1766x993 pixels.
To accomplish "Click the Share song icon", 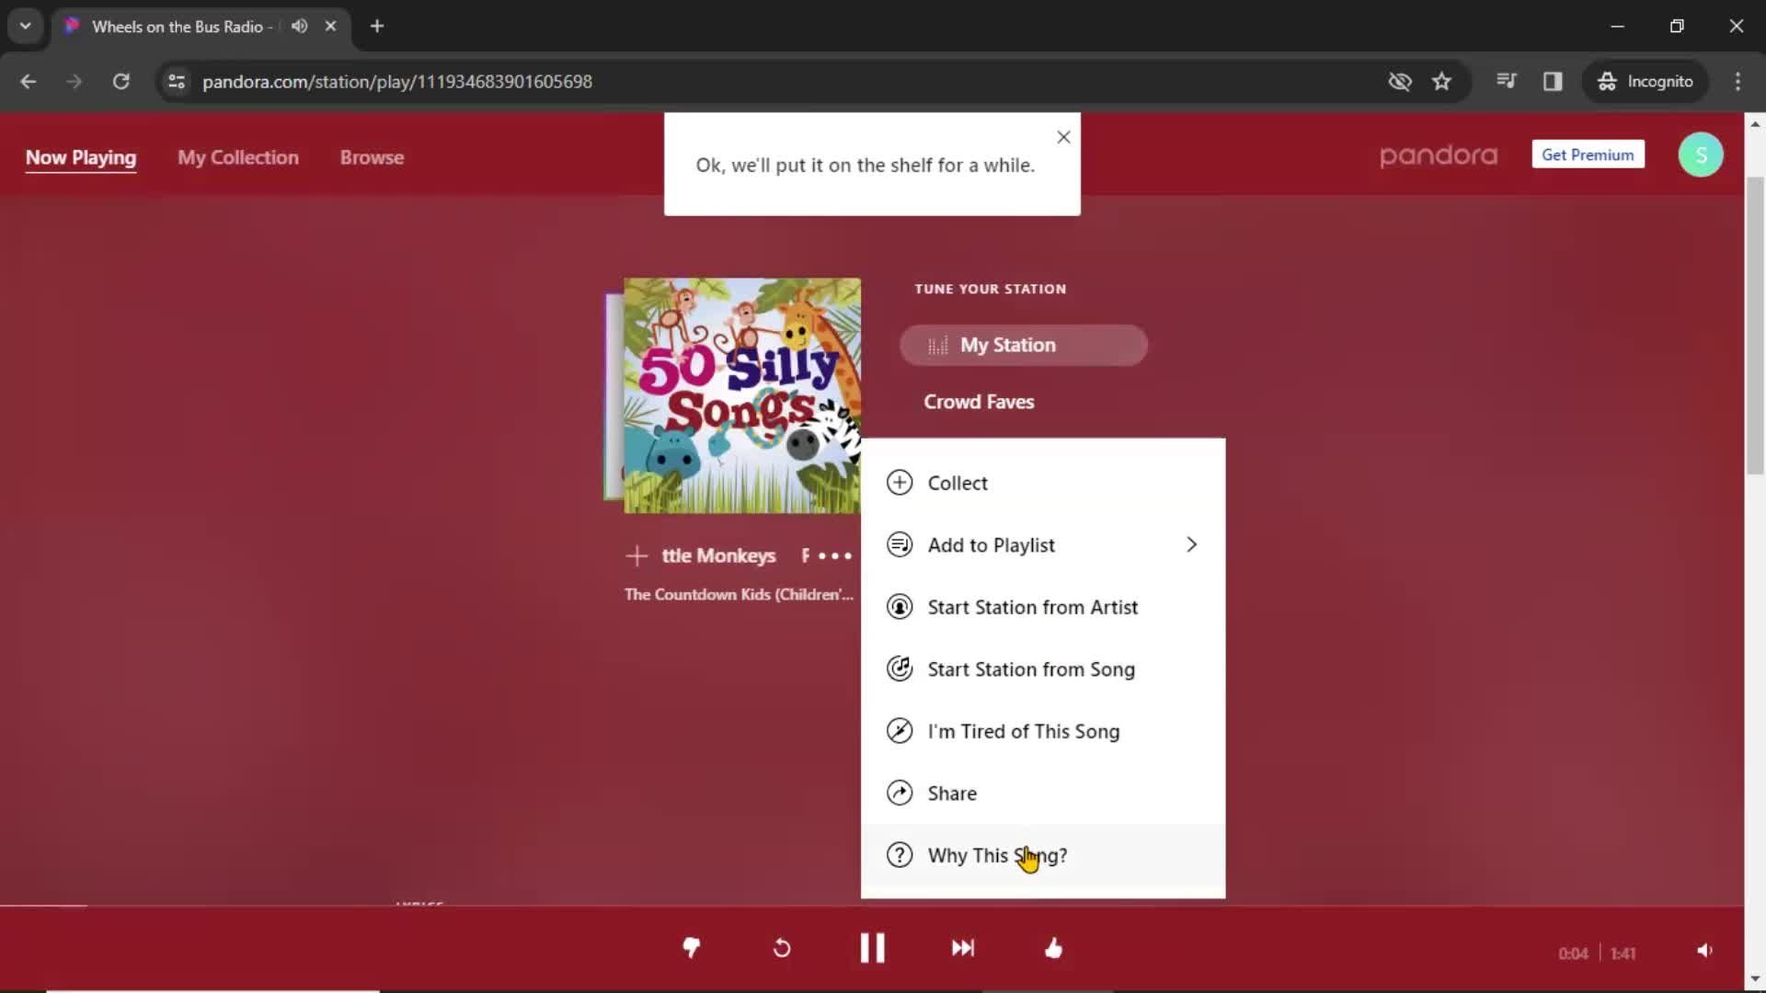I will (899, 793).
